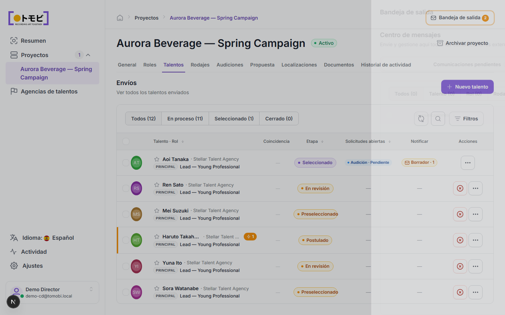Open the actions menu for Mei Suzuki
The image size is (505, 315).
[476, 214]
